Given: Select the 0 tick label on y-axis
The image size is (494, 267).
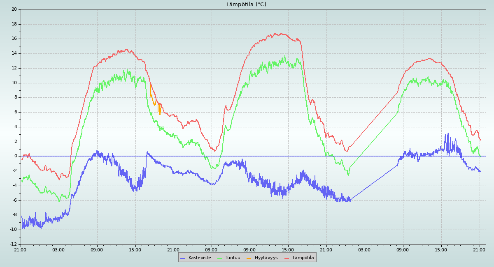Looking at the screenshot, I should pos(15,156).
